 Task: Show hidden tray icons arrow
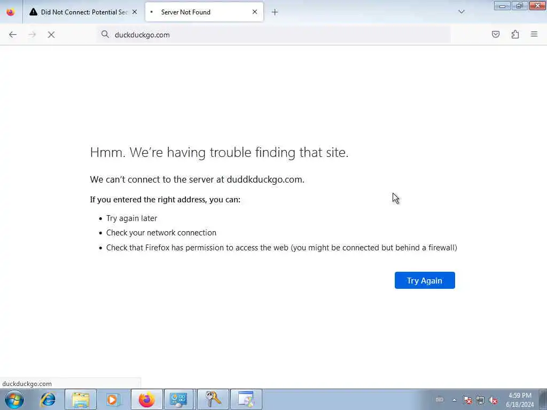point(454,400)
